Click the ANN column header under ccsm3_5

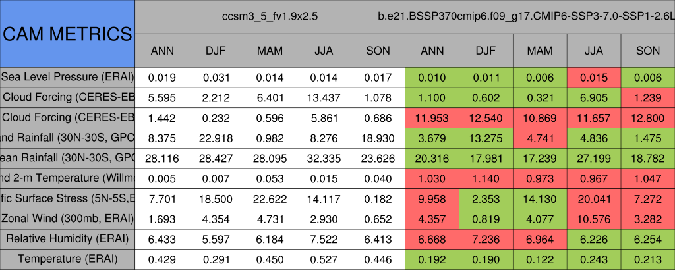[x=162, y=51]
